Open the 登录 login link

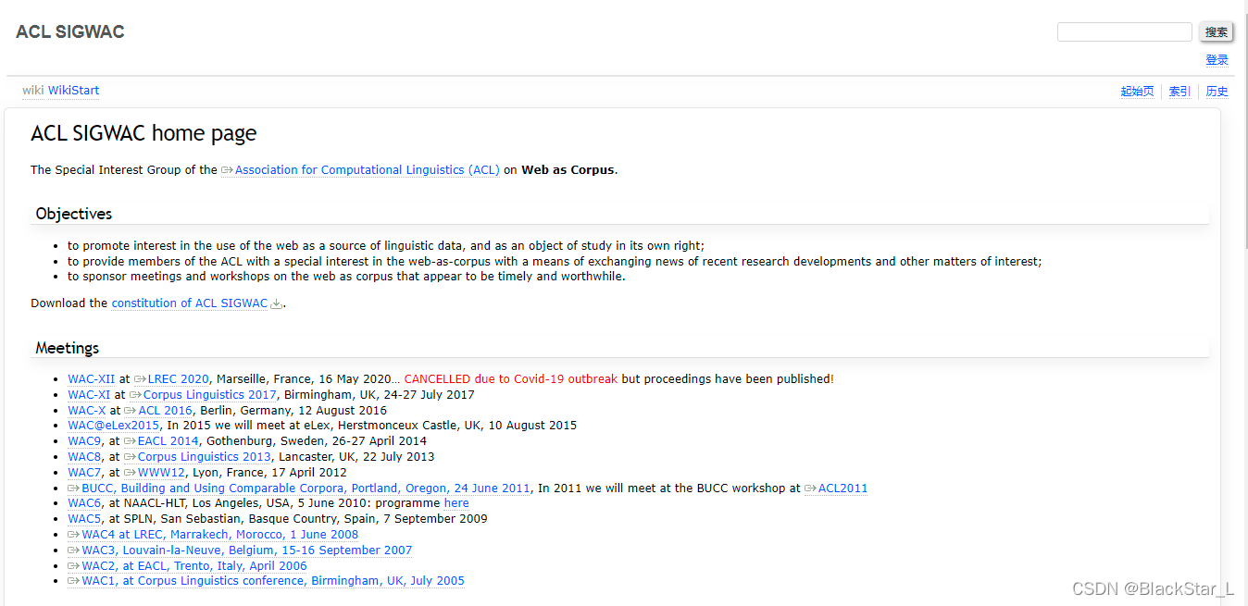pyautogui.click(x=1217, y=60)
